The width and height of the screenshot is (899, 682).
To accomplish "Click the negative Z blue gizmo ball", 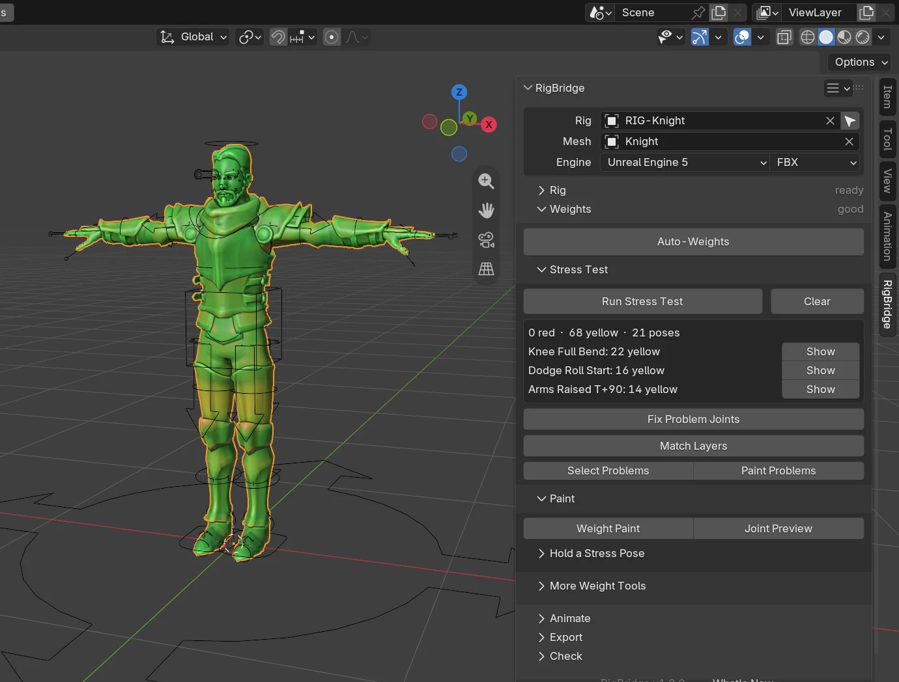I will (459, 154).
